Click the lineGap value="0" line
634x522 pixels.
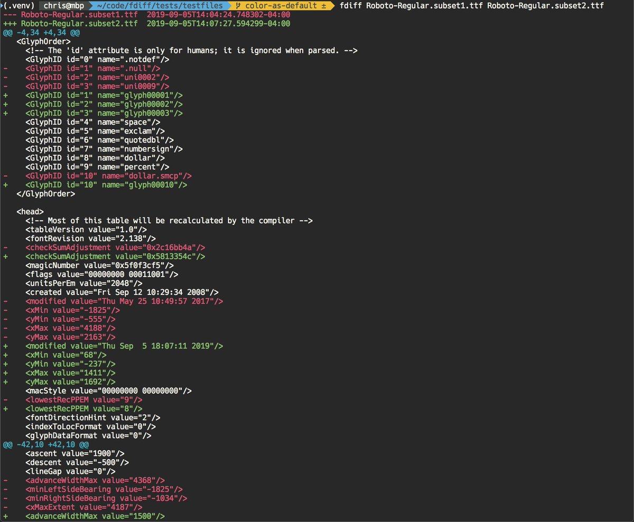click(x=70, y=472)
